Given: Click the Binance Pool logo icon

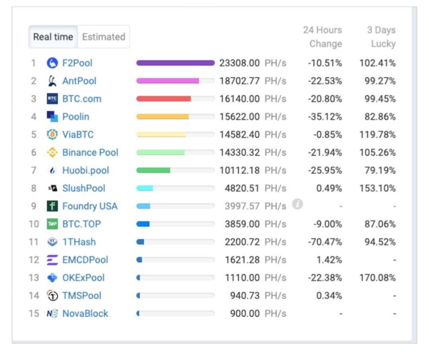Looking at the screenshot, I should coord(52,153).
